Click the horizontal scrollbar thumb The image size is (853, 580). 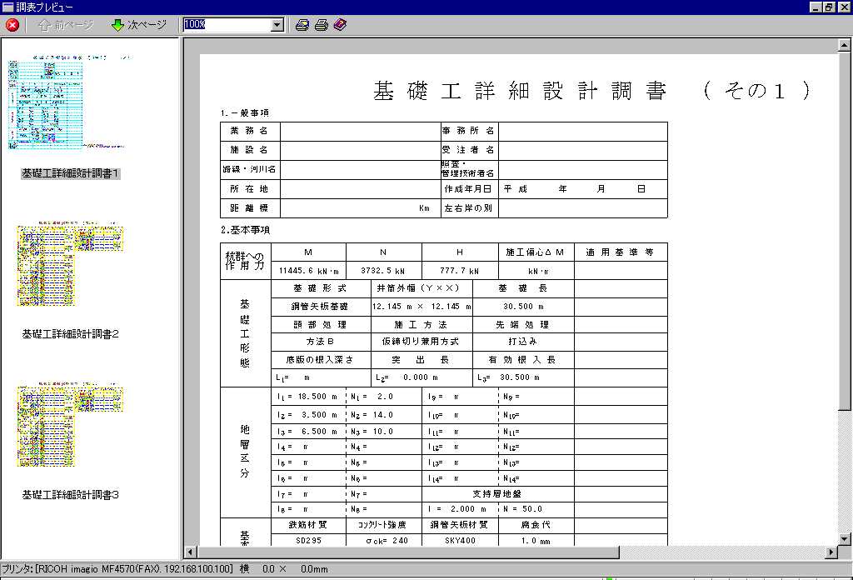[x=408, y=552]
